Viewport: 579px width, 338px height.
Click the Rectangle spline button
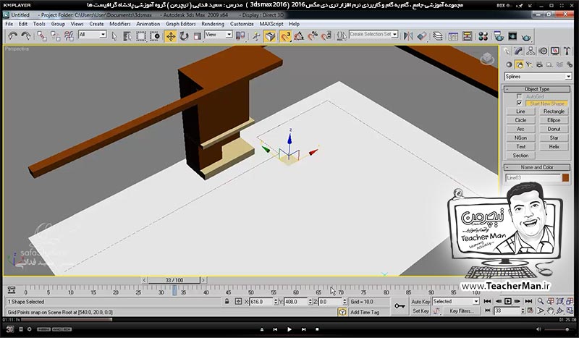coord(554,111)
